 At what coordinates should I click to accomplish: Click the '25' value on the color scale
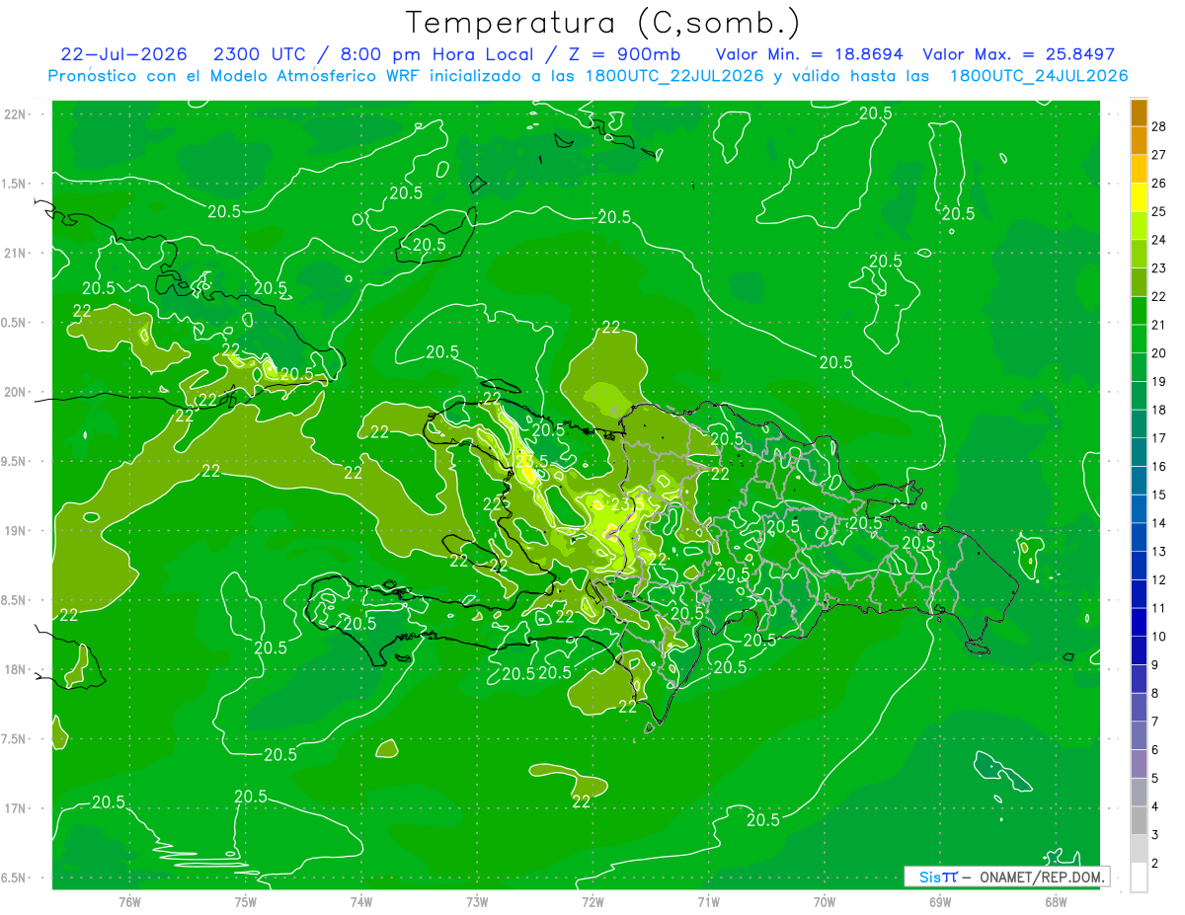(x=1159, y=211)
